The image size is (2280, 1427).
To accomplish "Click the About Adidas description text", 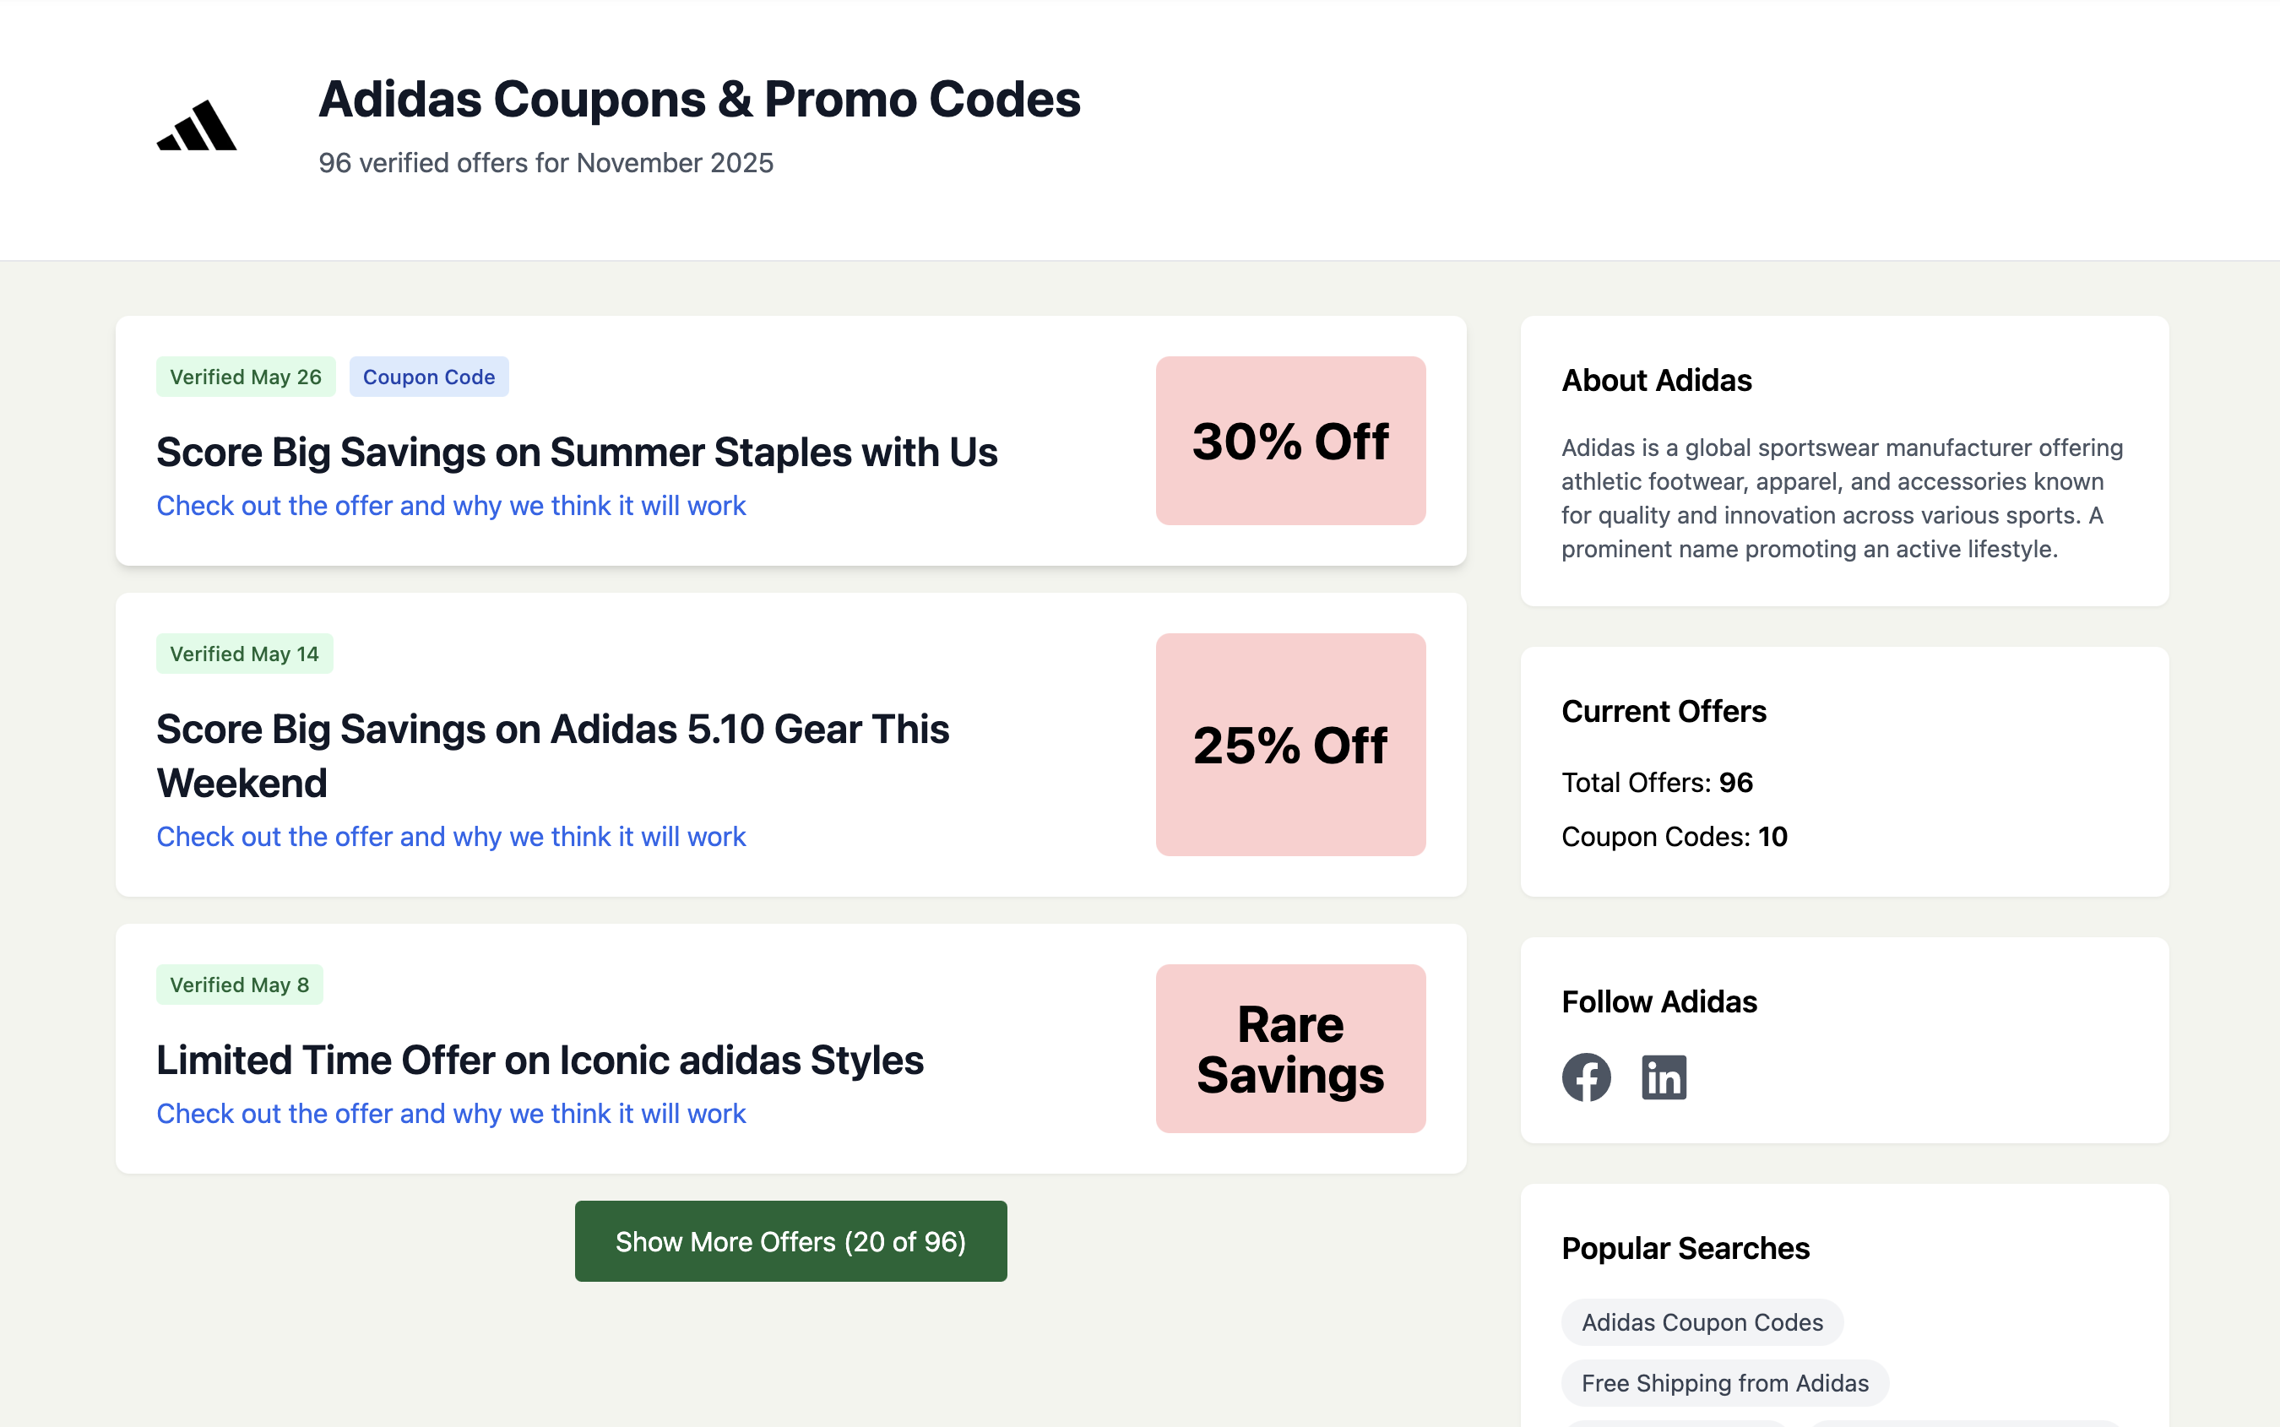I will [x=1841, y=497].
